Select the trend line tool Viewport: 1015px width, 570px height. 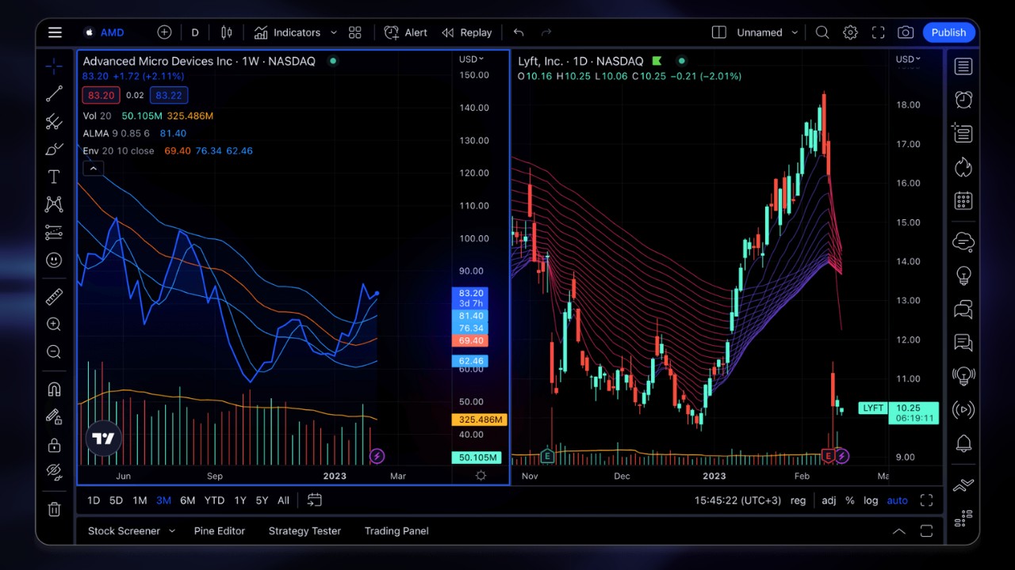click(54, 93)
